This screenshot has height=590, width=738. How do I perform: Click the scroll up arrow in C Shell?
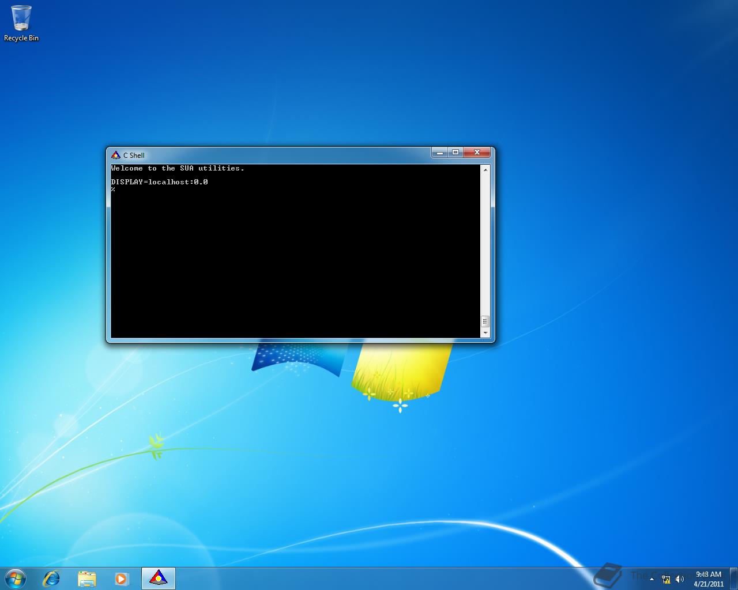tap(485, 169)
